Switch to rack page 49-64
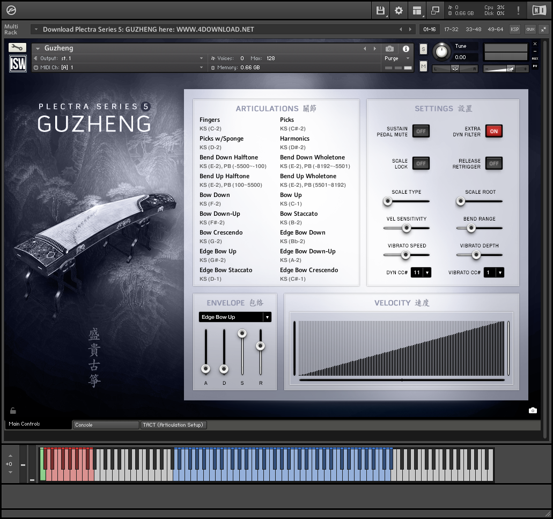553x519 pixels. pos(495,30)
